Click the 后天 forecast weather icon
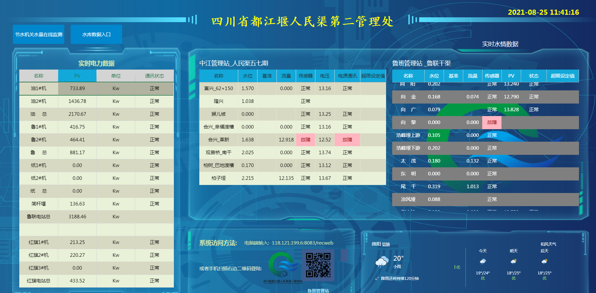The image size is (596, 293). coord(544,262)
